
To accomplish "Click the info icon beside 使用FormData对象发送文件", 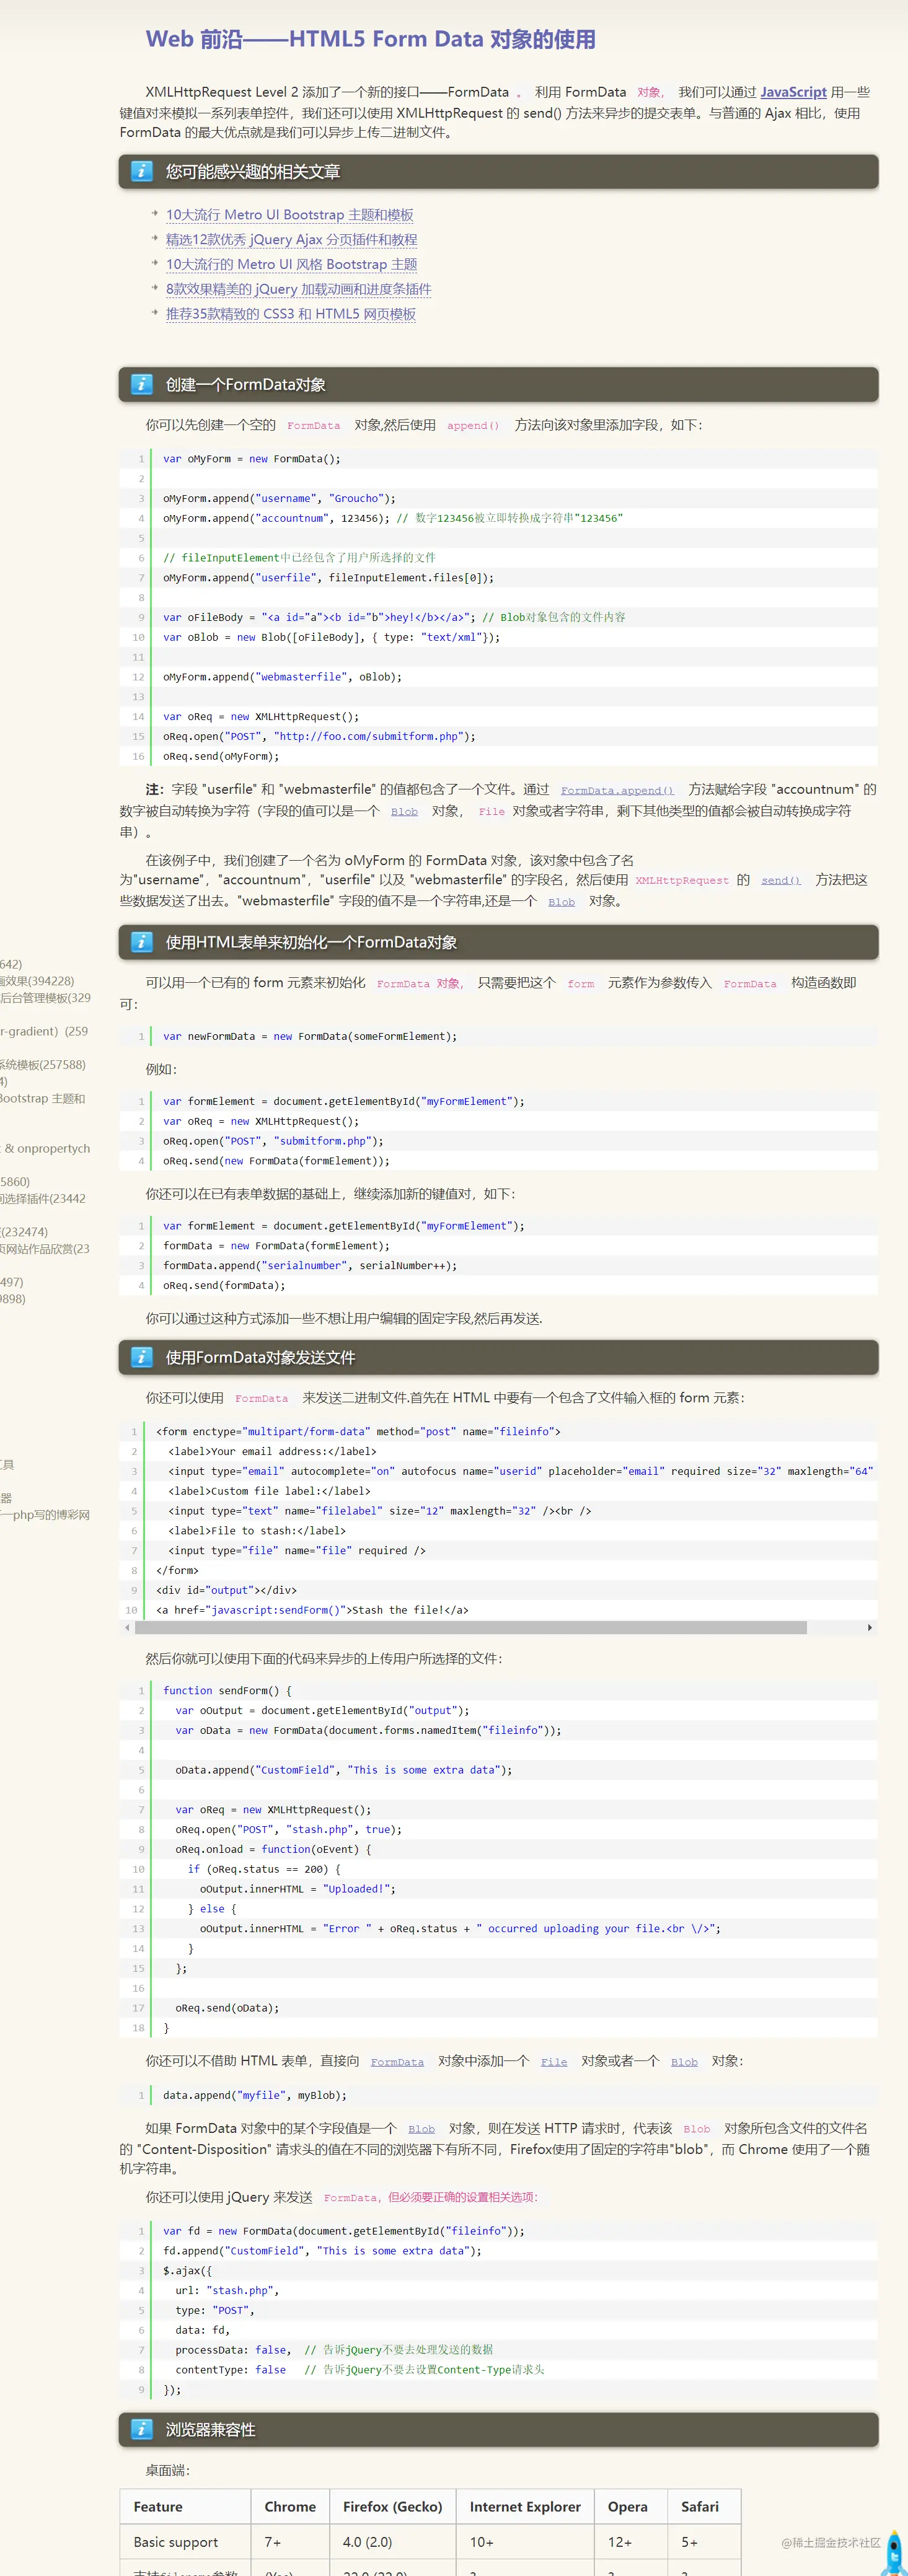I will [142, 1357].
